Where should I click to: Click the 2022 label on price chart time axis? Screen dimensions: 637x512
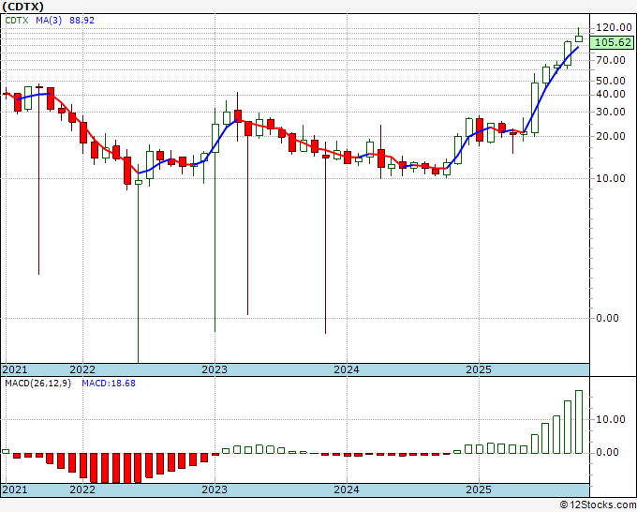click(82, 369)
